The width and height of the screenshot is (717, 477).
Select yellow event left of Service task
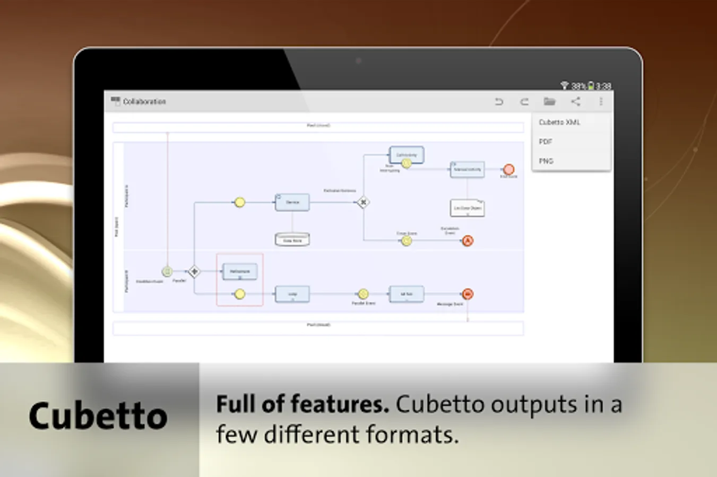(x=239, y=202)
